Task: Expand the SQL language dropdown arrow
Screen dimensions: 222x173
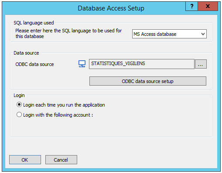Action: pos(203,34)
